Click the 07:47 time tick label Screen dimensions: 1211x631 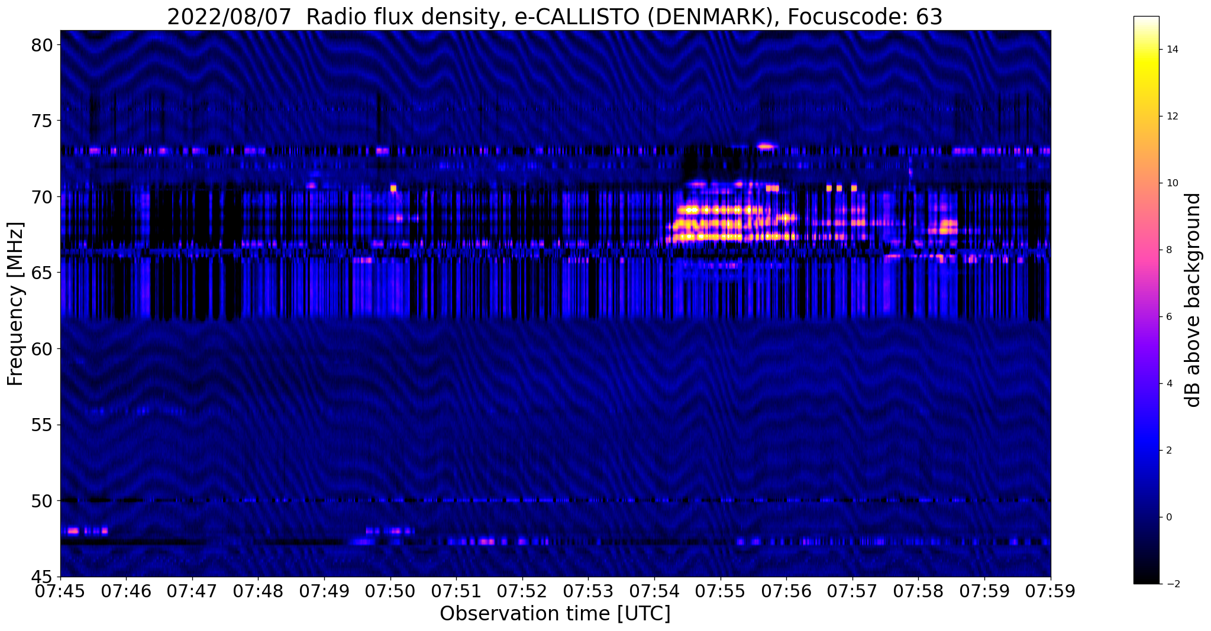[x=192, y=591]
